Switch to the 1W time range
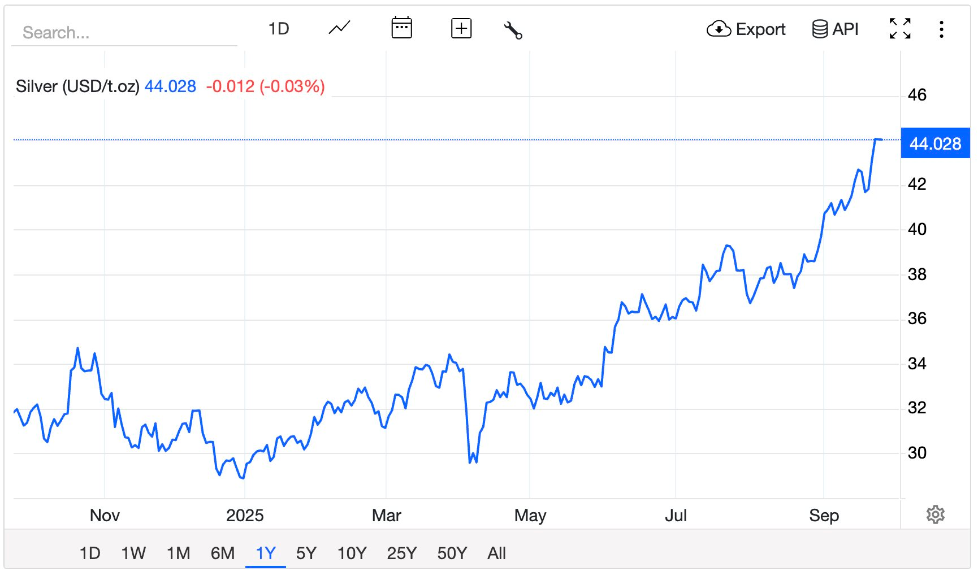Viewport: 978px width, 576px height. click(133, 553)
